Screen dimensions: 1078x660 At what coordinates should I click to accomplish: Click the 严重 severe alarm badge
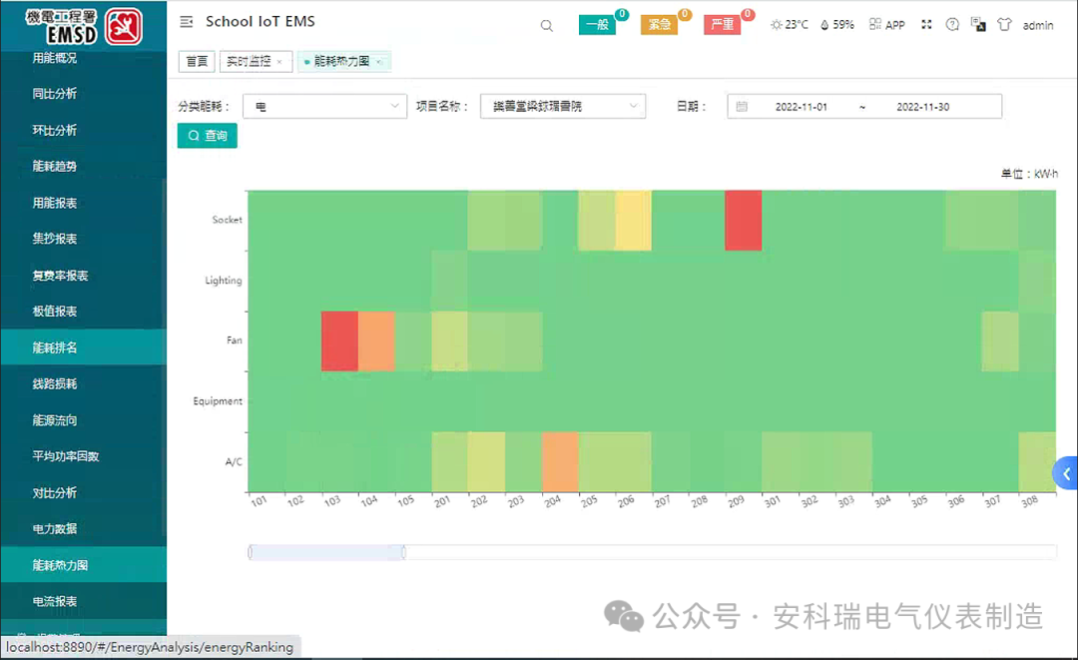click(x=722, y=25)
